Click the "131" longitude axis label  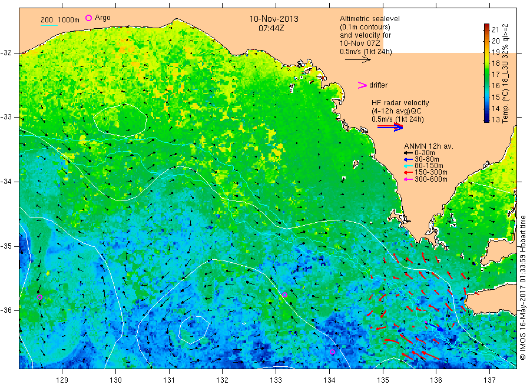click(x=169, y=380)
